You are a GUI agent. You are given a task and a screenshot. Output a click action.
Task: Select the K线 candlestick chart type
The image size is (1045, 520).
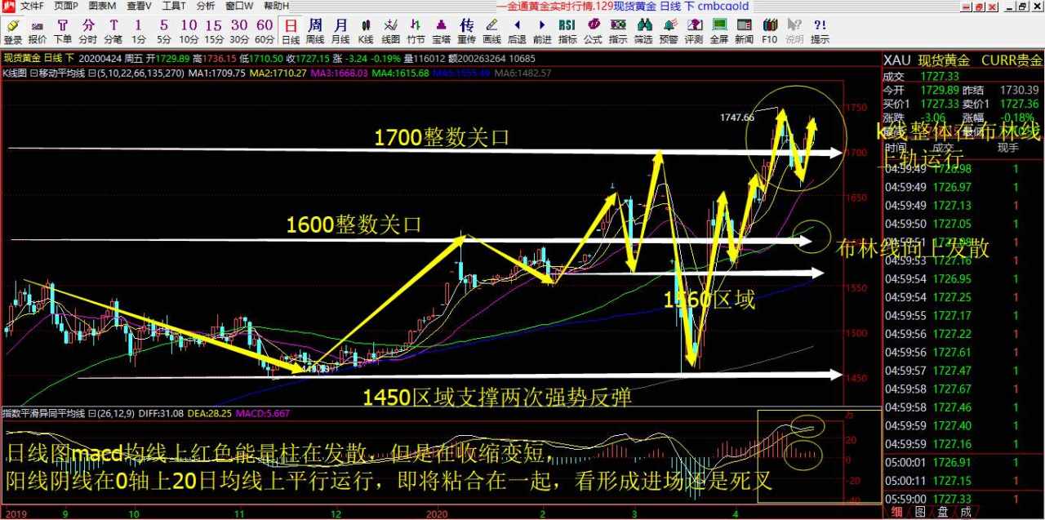click(x=366, y=31)
